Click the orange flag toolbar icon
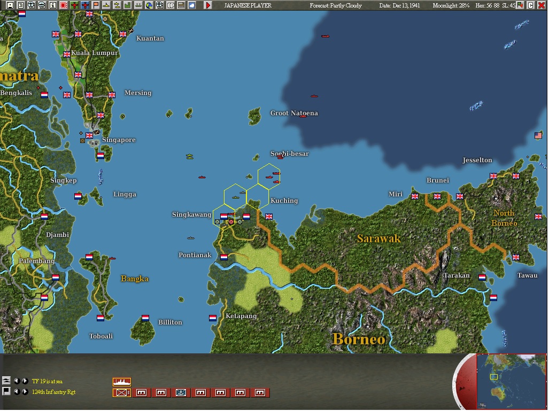 pos(96,5)
